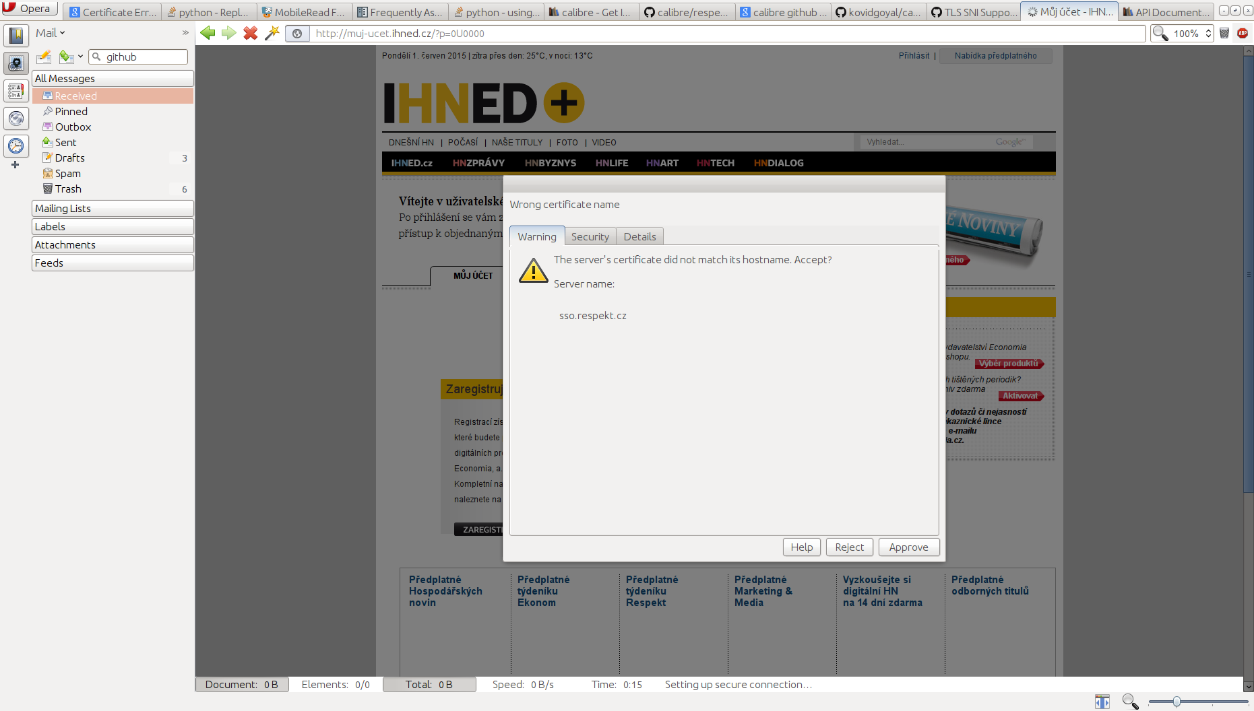Switch to the Warning tab in dialog
1254x711 pixels.
tap(537, 236)
